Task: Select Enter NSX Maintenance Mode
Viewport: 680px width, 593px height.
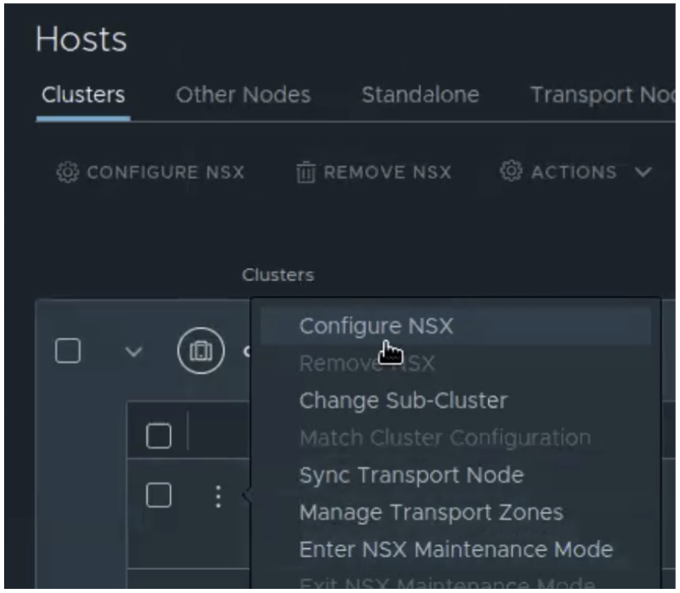Action: [x=456, y=549]
